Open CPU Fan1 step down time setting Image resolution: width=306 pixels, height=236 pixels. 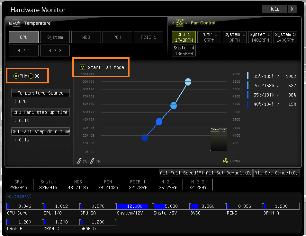click(40, 131)
